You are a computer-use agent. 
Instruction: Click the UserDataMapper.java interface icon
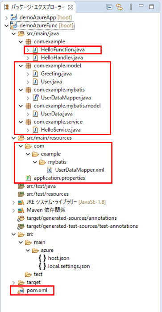[x=35, y=98]
